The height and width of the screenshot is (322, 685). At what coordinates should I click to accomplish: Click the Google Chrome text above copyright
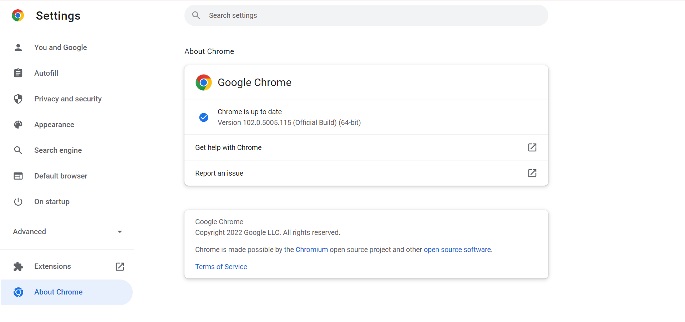219,222
